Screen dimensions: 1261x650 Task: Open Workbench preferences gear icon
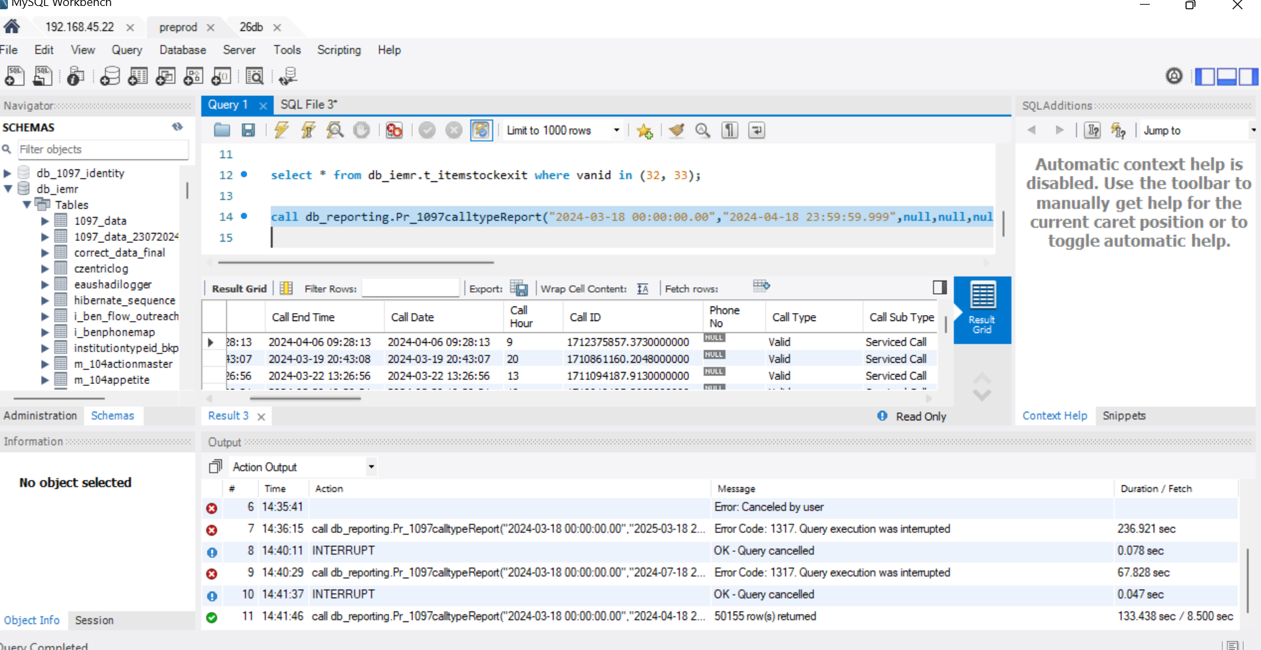(1174, 76)
